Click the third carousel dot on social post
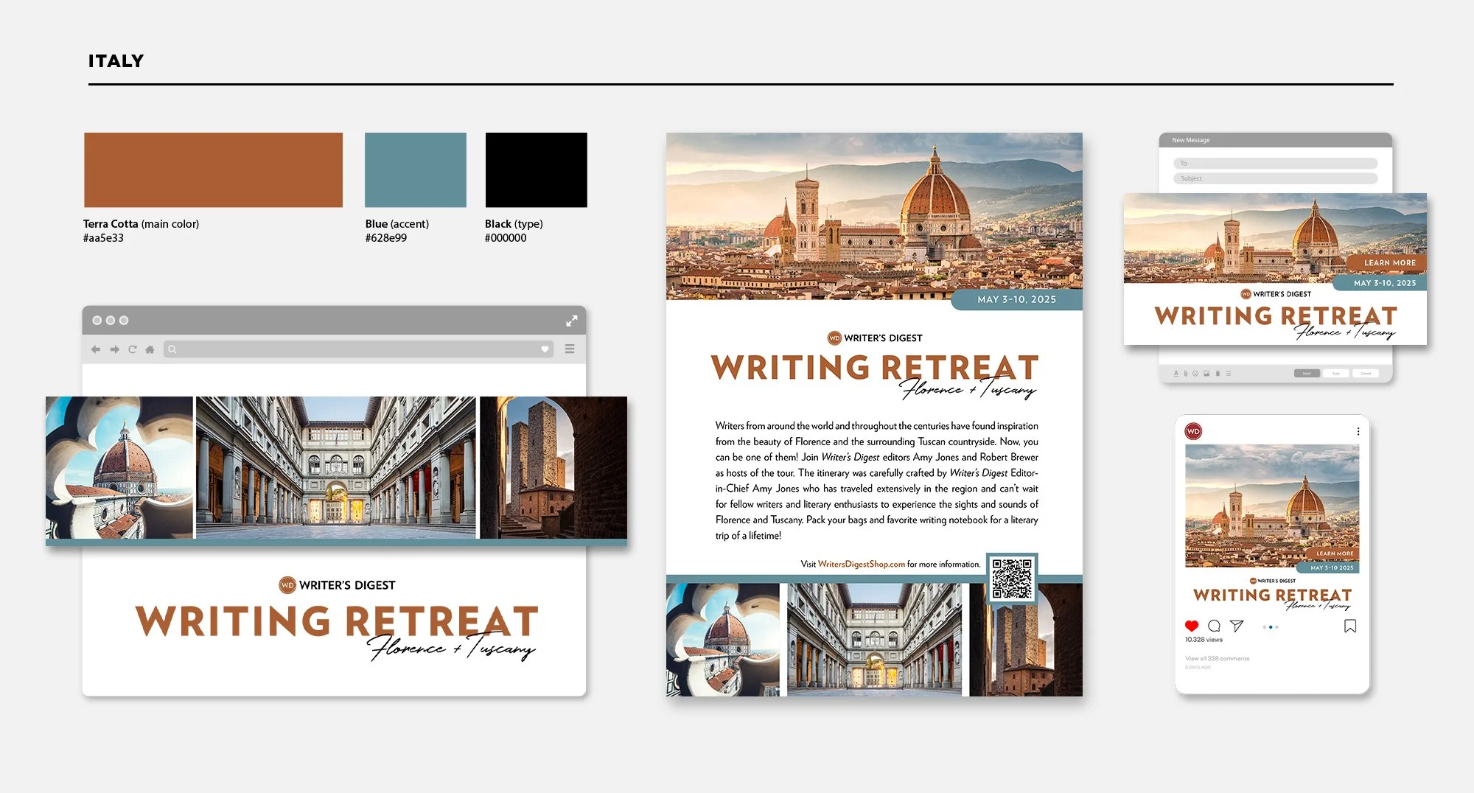Image resolution: width=1474 pixels, height=793 pixels. pos(1276,627)
